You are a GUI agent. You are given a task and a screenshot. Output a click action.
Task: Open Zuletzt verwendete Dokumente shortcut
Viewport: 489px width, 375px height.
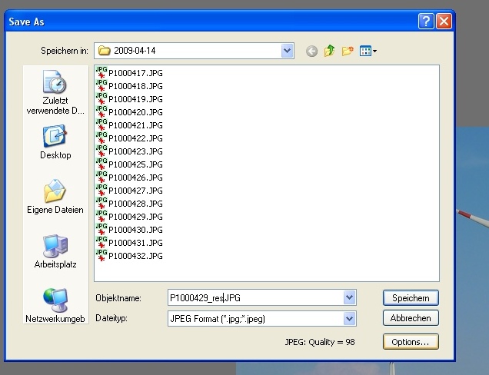[55, 92]
